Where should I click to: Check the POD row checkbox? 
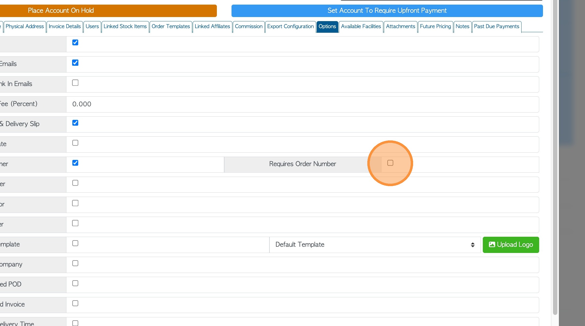tap(75, 283)
